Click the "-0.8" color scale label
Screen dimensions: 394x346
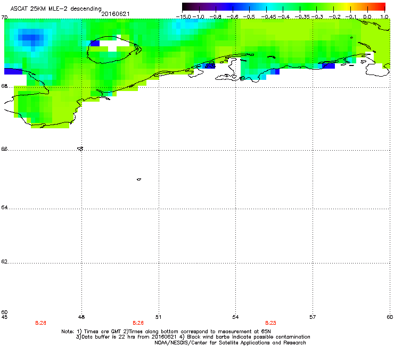point(216,17)
